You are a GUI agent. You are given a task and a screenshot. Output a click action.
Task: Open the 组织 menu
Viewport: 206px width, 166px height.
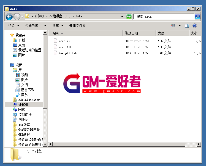coord(14,26)
